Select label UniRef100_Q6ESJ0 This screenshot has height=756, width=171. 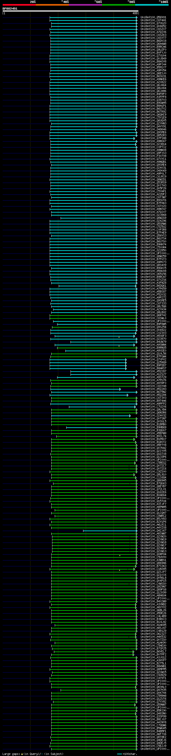153,73
